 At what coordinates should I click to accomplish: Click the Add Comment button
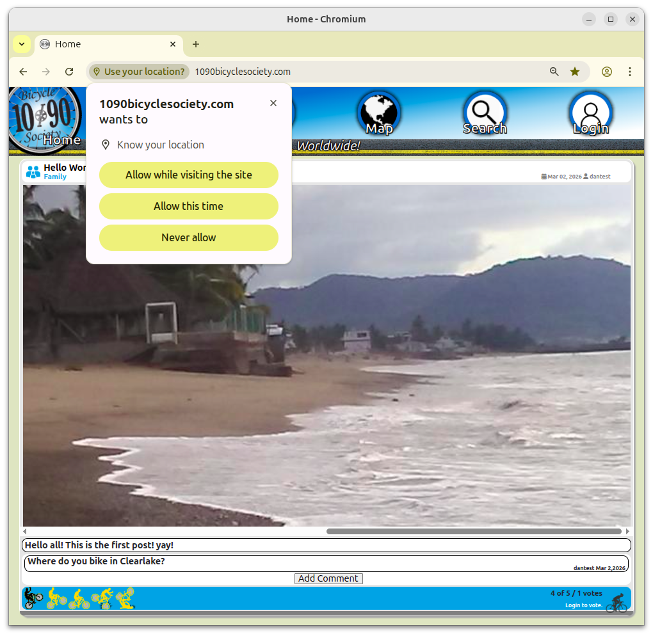(x=328, y=578)
